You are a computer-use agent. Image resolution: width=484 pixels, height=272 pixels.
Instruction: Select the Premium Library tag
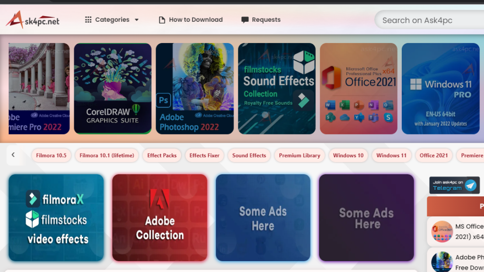(299, 155)
